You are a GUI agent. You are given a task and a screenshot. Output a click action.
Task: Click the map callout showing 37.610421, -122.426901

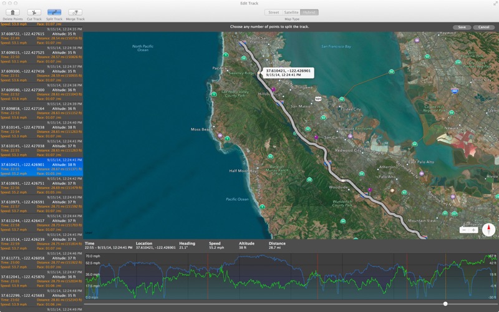point(288,73)
